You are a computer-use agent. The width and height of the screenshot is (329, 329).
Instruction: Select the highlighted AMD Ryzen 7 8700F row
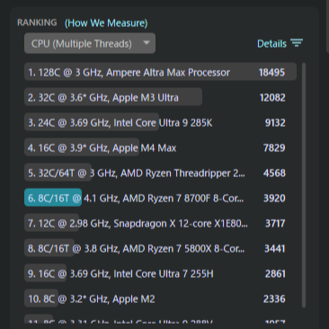160,198
